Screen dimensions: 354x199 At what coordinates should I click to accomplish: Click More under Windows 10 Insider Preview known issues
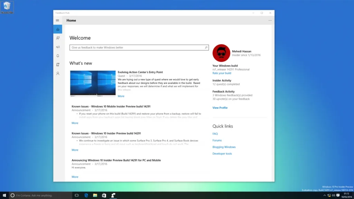point(75,150)
